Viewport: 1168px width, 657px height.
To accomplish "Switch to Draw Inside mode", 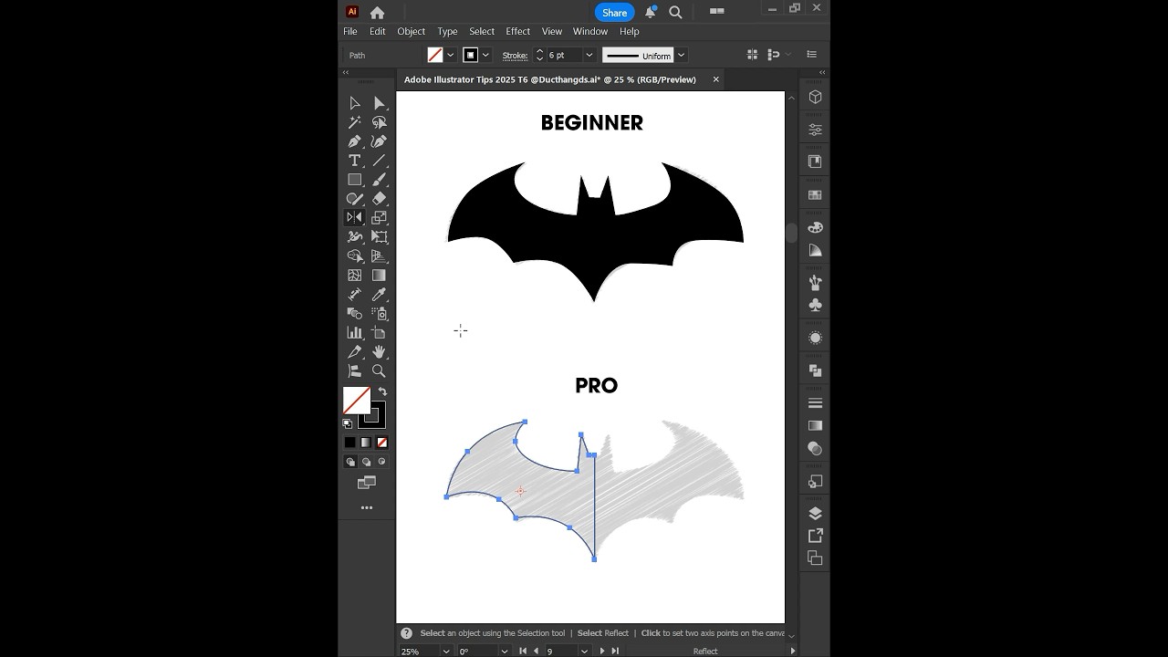I will coord(382,462).
